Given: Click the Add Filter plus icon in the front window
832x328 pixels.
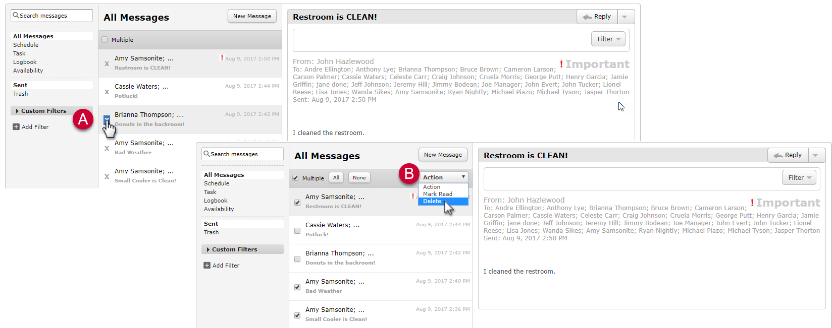Looking at the screenshot, I should 207,266.
